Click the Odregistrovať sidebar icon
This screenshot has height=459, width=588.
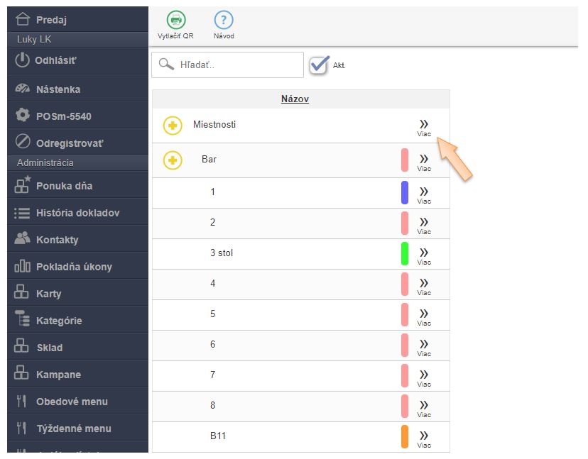[23, 143]
